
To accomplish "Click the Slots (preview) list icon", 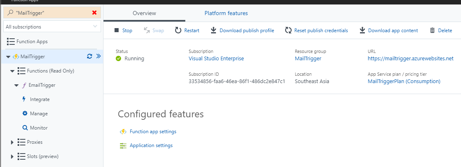I will point(21,156).
